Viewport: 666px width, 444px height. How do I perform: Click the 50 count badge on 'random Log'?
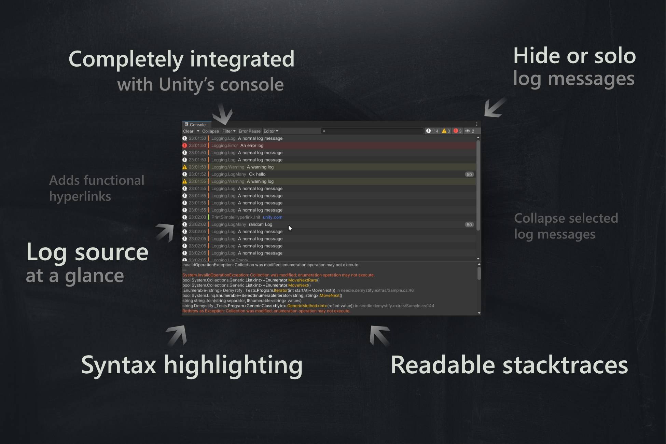tap(469, 225)
